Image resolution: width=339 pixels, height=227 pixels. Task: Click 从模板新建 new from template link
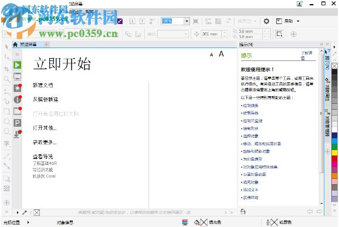click(x=45, y=100)
